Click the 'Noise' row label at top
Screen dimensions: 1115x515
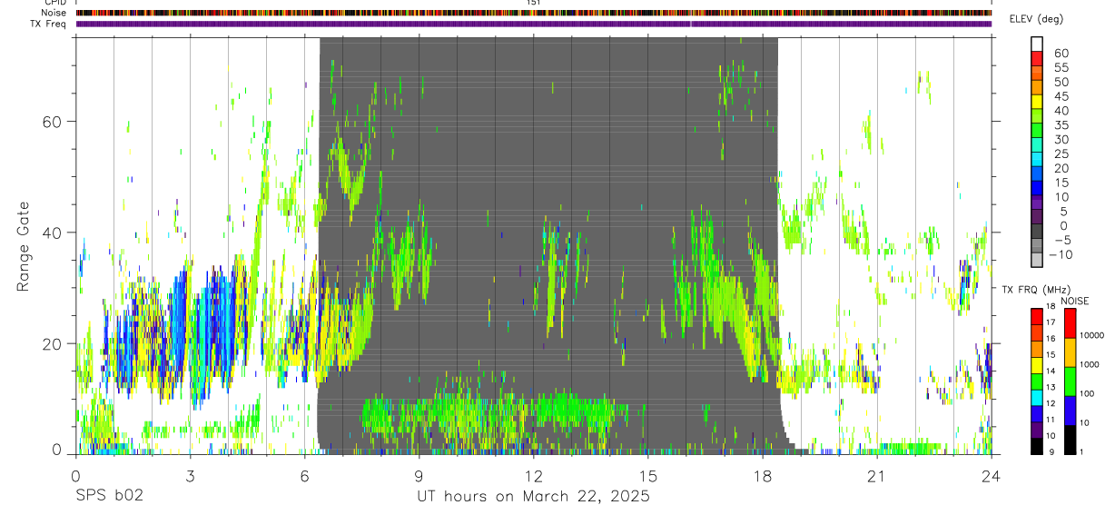[x=54, y=13]
